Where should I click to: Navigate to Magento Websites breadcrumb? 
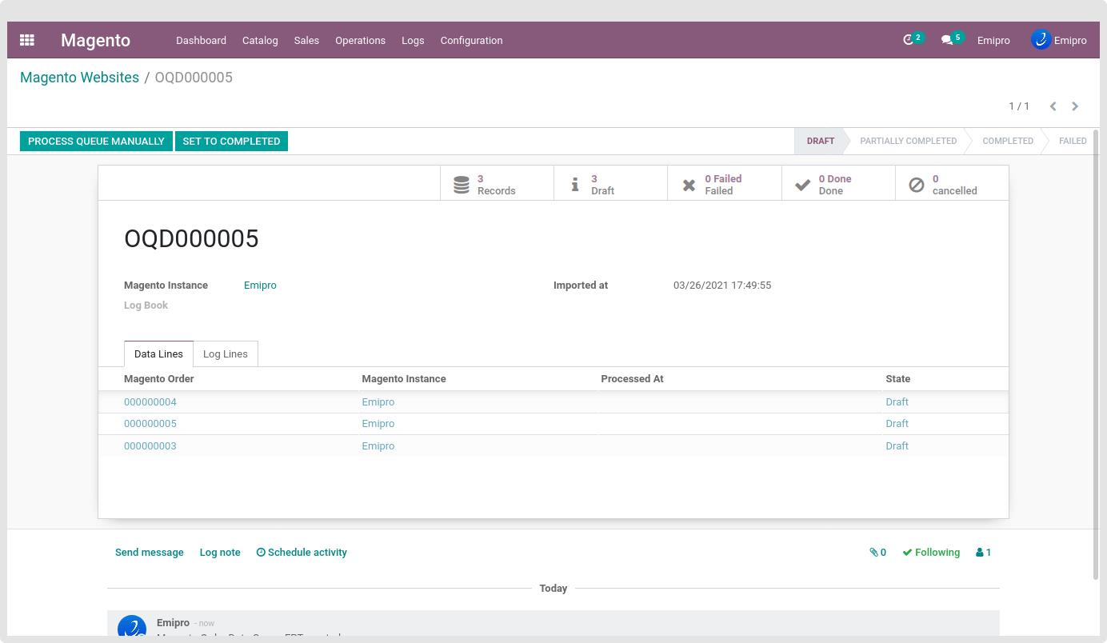[79, 78]
